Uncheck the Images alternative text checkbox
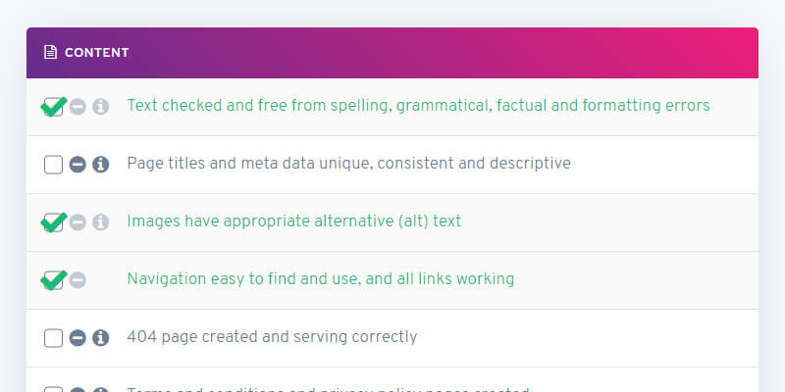This screenshot has width=785, height=392. click(53, 222)
